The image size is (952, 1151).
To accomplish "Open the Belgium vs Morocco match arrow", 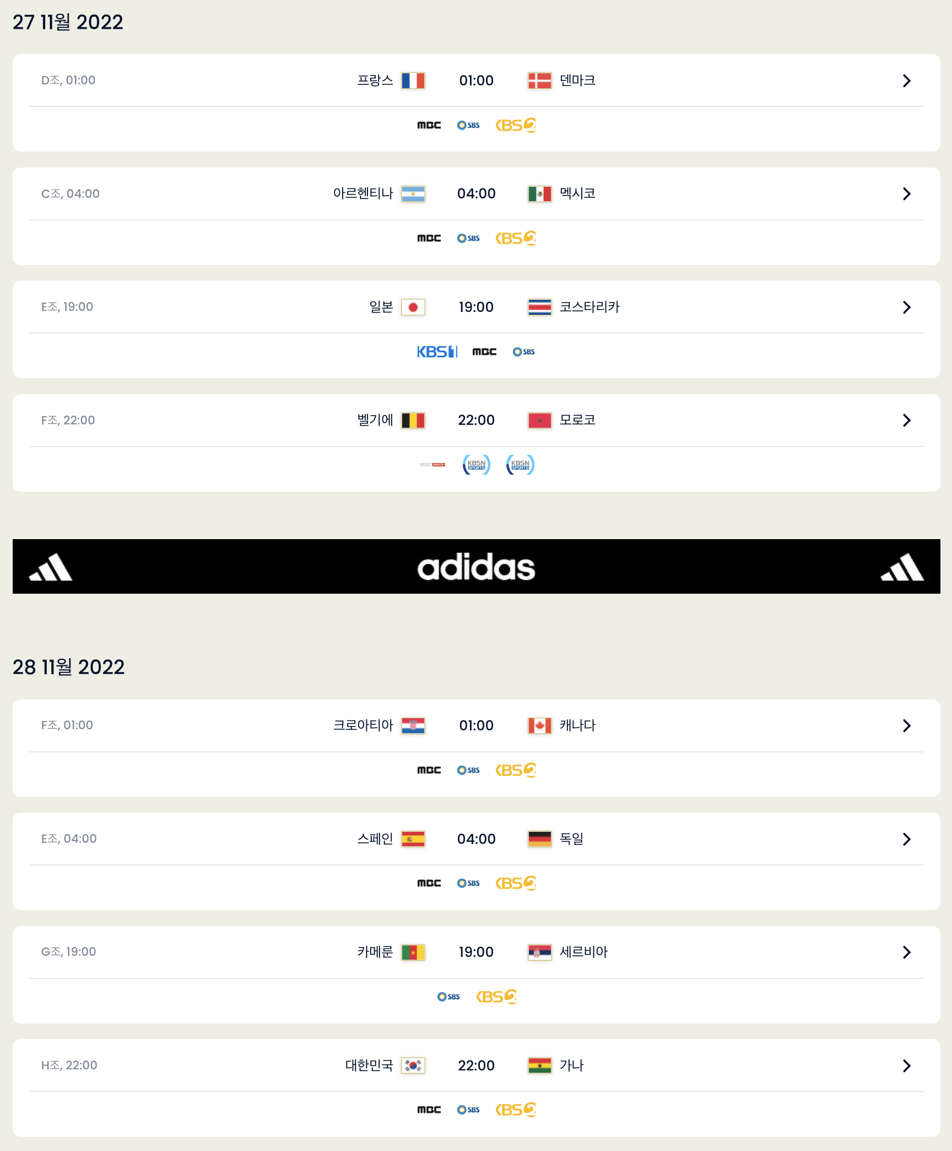I will [907, 420].
